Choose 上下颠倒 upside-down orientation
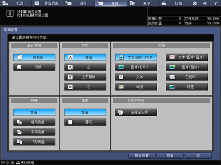This screenshot has height=165, width=221. [x=85, y=77]
